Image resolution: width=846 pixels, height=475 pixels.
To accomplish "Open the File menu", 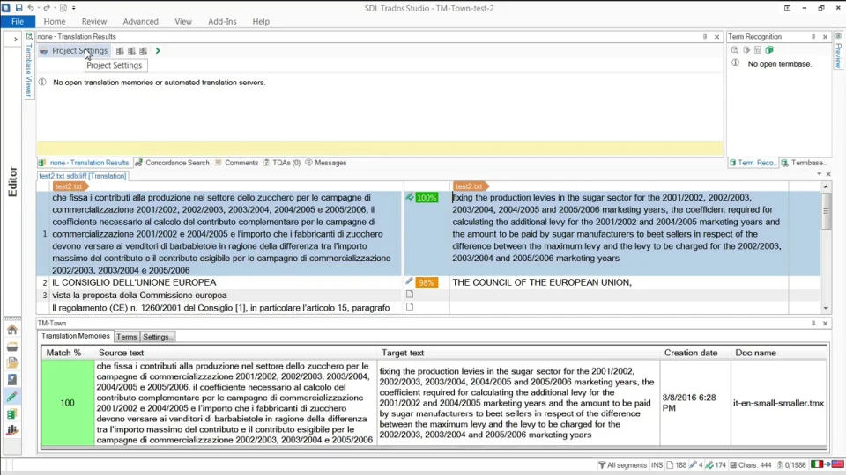I will (x=18, y=21).
